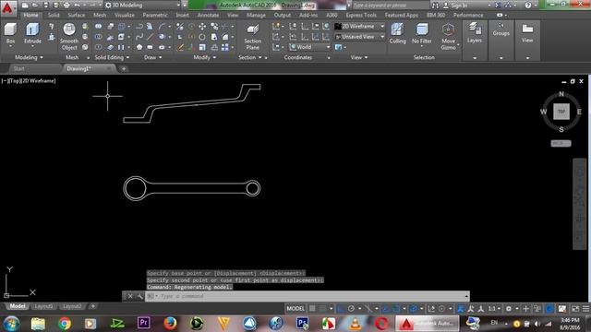This screenshot has height=332, width=591.
Task: Click the New drawing icon in Quick Access
Action: 25,6
